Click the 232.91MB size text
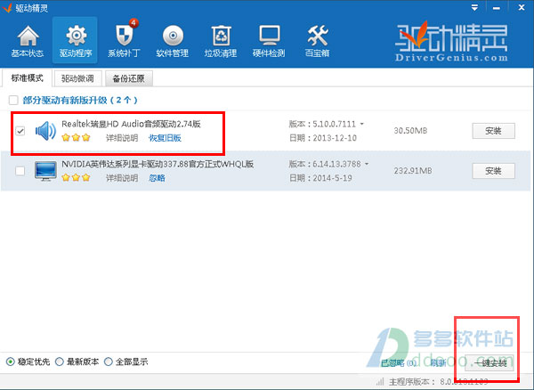This screenshot has width=534, height=390. coord(413,171)
